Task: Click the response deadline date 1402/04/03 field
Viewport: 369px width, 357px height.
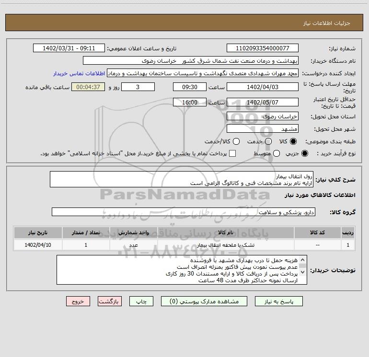Action: 263,87
